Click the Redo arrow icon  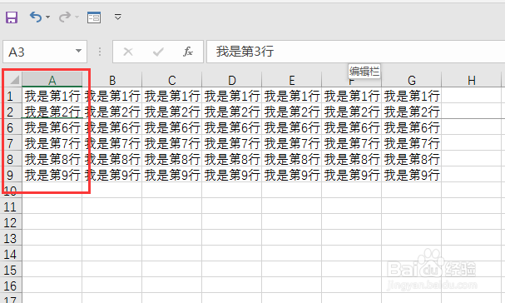[65, 17]
